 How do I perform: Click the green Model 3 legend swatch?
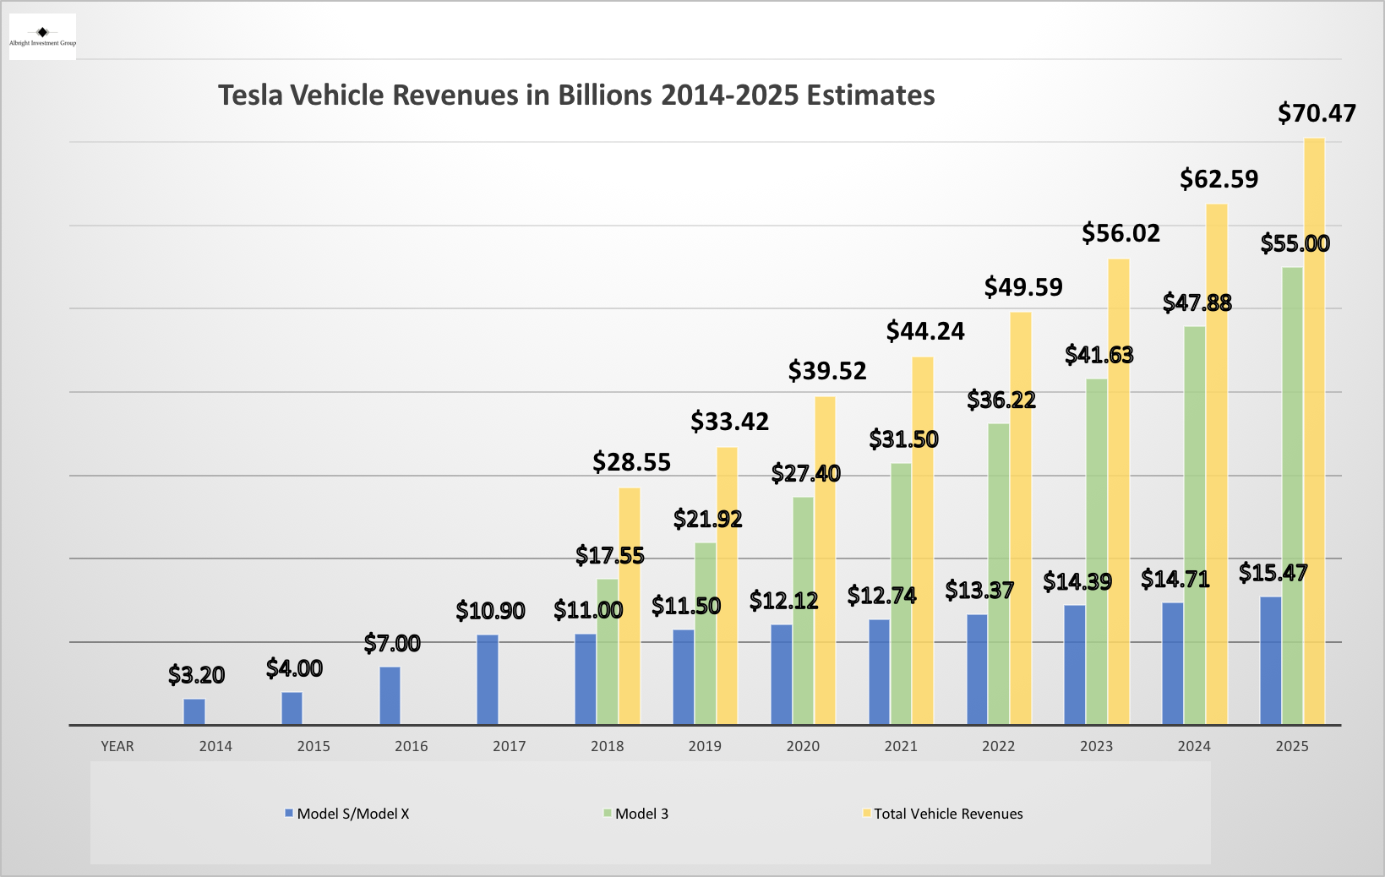pyautogui.click(x=607, y=813)
